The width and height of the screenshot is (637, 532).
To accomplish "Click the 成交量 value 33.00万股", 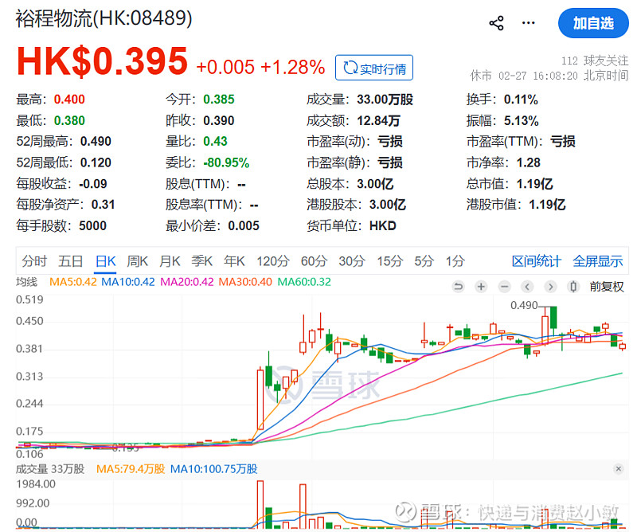I will [x=385, y=100].
